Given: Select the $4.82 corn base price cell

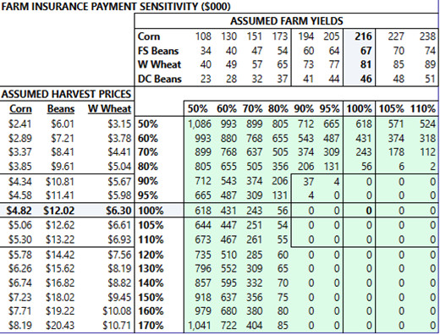Looking at the screenshot, I should click(x=19, y=211).
